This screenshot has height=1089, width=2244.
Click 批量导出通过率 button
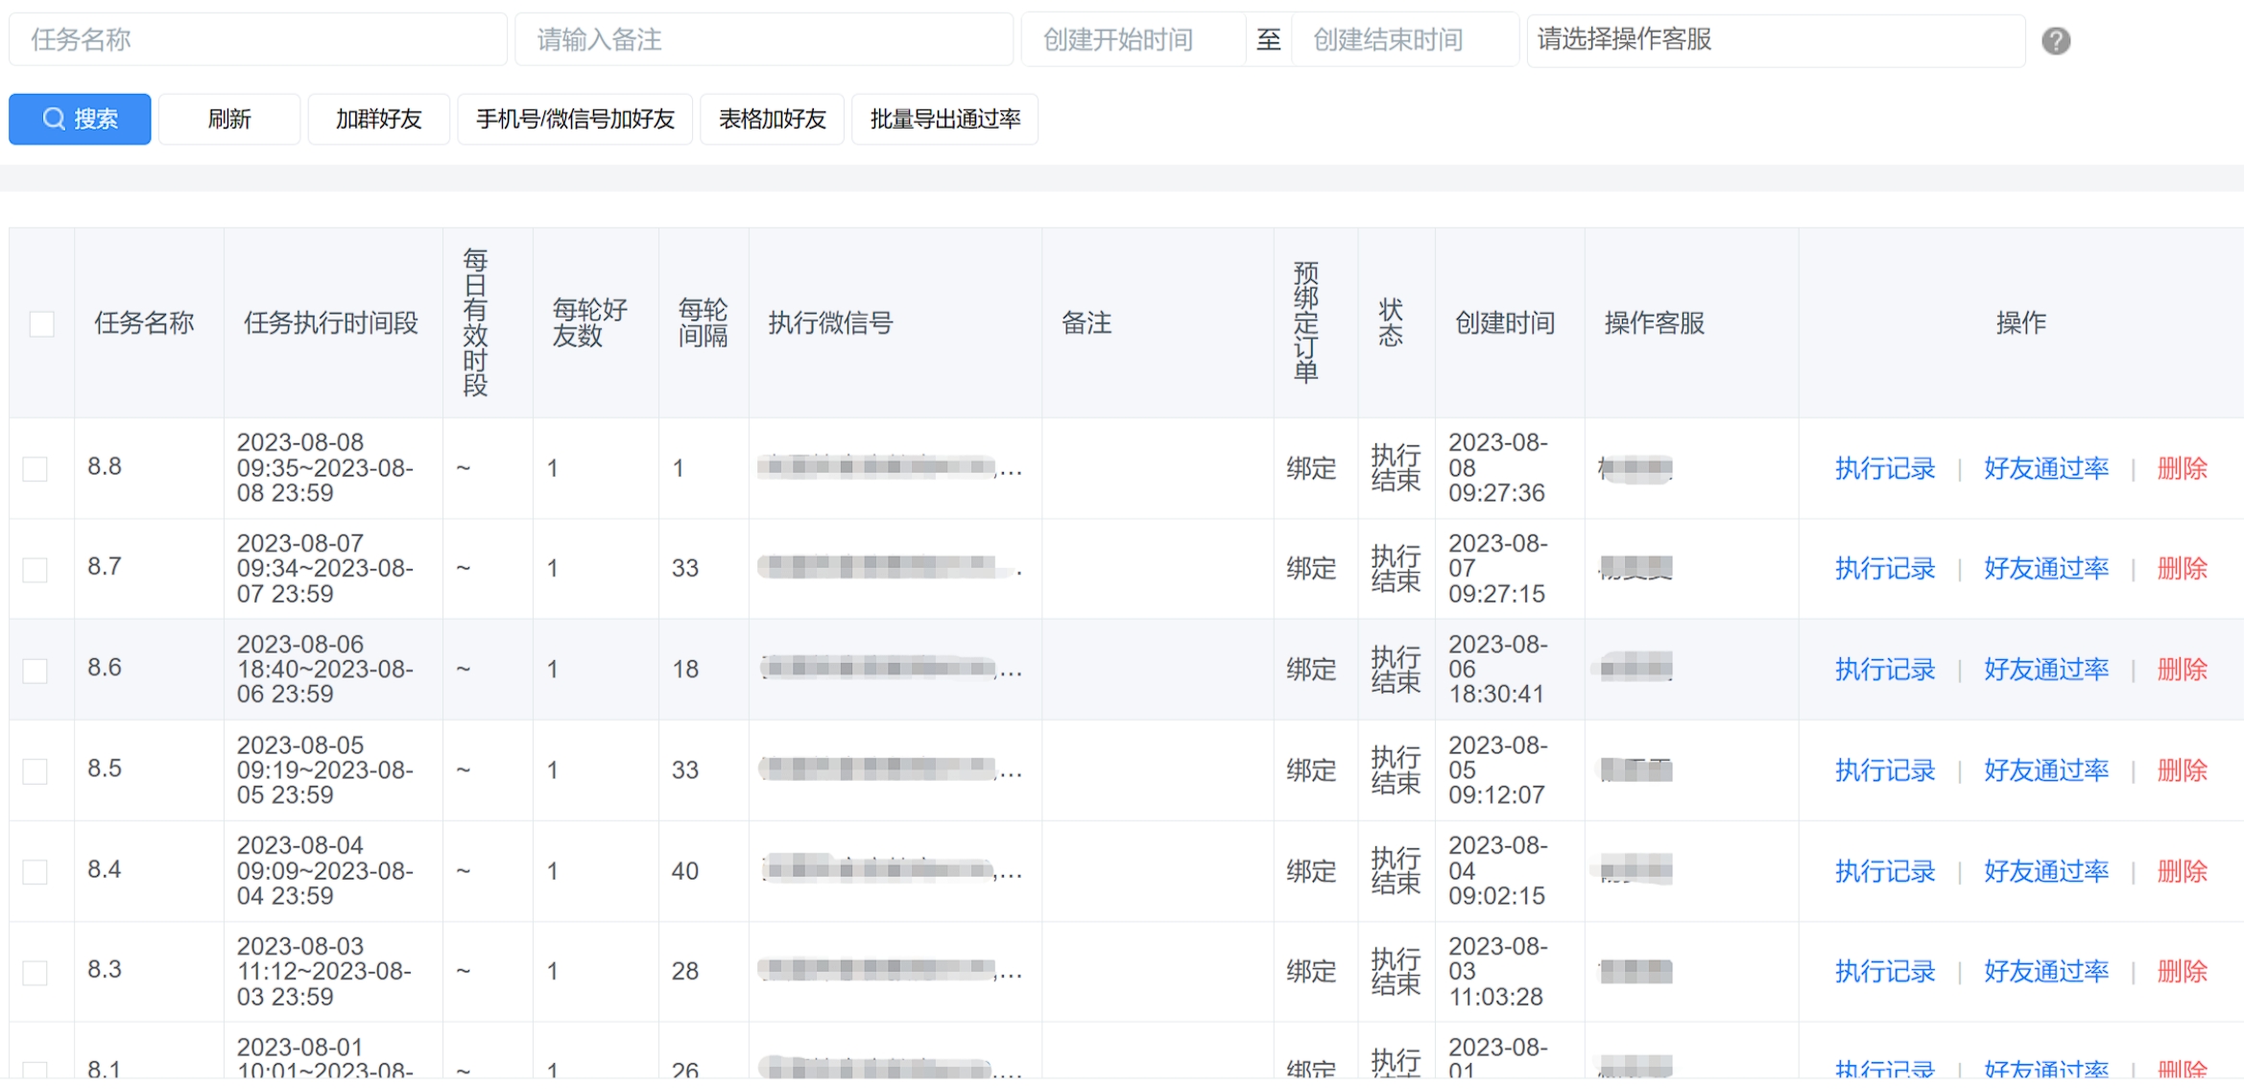click(944, 119)
